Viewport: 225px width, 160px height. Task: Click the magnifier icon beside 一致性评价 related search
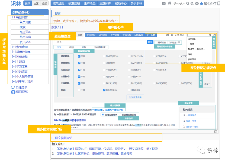coord(184,115)
